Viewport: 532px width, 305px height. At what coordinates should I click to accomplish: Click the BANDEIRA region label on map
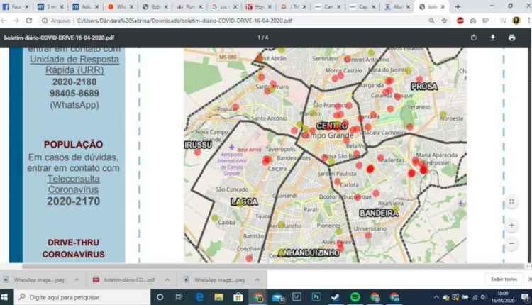(x=379, y=213)
